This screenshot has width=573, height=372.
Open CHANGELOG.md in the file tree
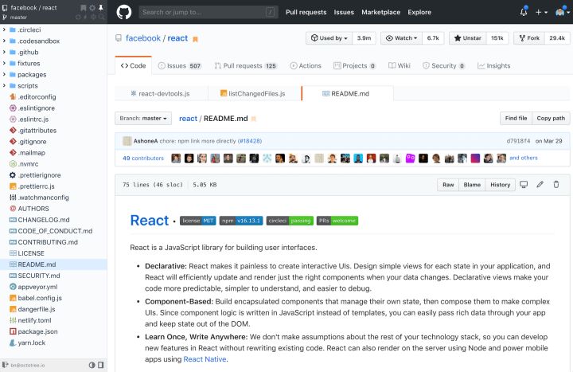[x=44, y=220]
